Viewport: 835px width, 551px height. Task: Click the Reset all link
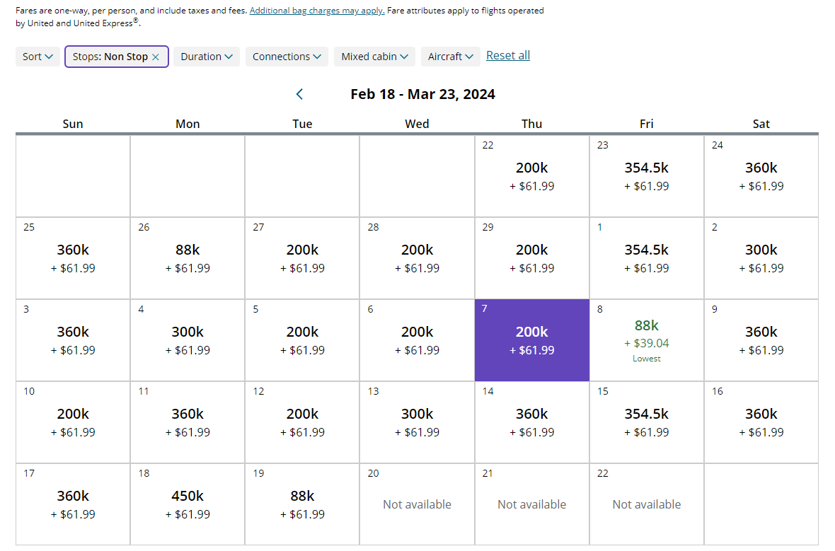click(x=508, y=55)
